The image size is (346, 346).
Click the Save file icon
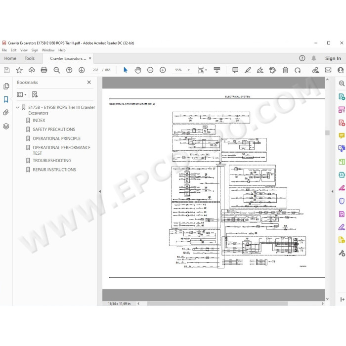pos(6,70)
